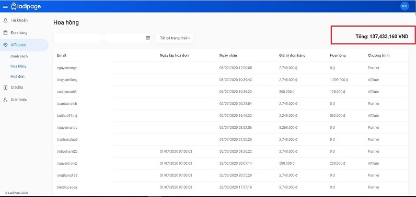Click the Tài khoản person icon
This screenshot has height=197, width=416.
coord(5,20)
